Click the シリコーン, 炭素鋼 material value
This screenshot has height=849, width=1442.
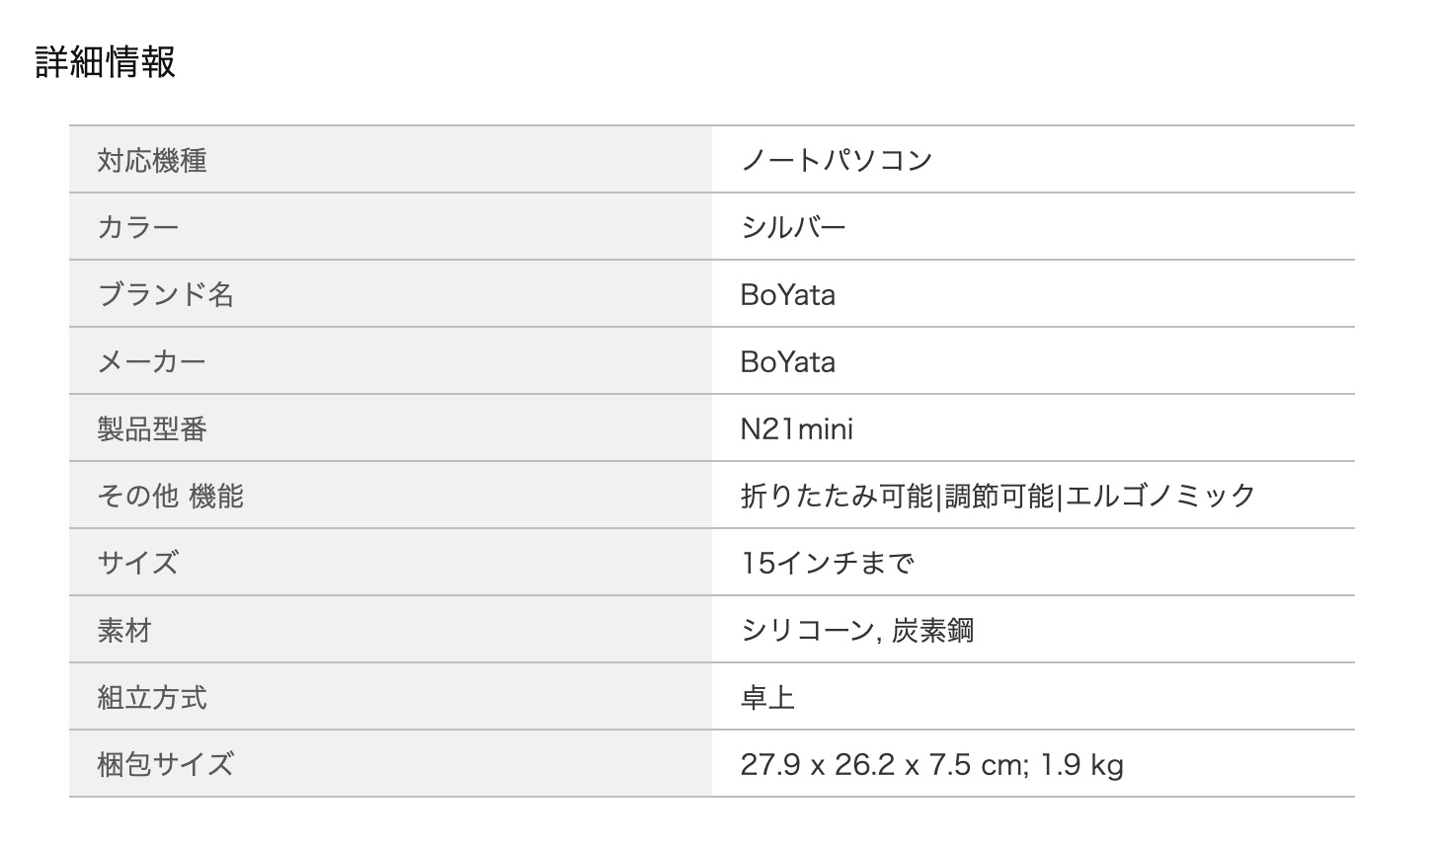(x=857, y=630)
